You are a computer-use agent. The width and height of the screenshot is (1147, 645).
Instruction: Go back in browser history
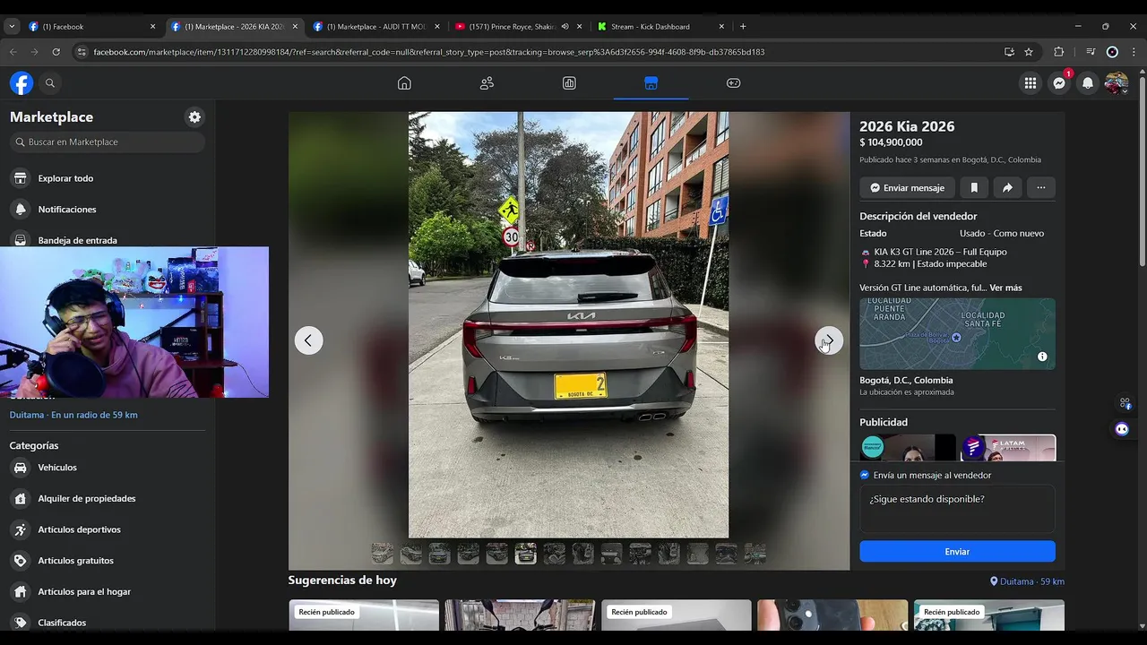pos(13,52)
